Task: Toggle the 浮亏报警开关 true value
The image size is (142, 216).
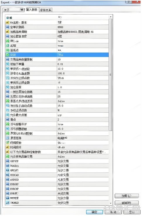Action: click(83, 124)
